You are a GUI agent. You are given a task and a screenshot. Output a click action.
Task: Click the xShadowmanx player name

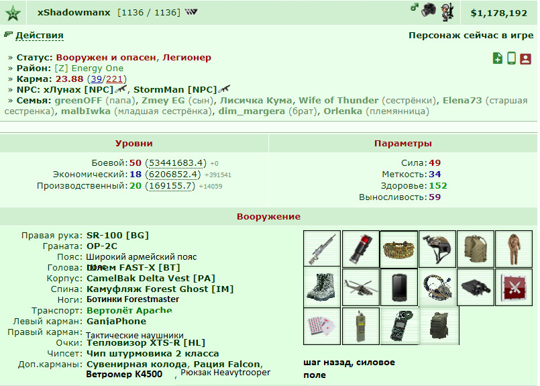(x=74, y=12)
